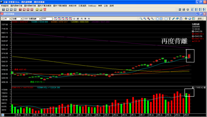This screenshot has width=207, height=117.
Task: Open the 說明 menu
Action: tap(112, 6)
